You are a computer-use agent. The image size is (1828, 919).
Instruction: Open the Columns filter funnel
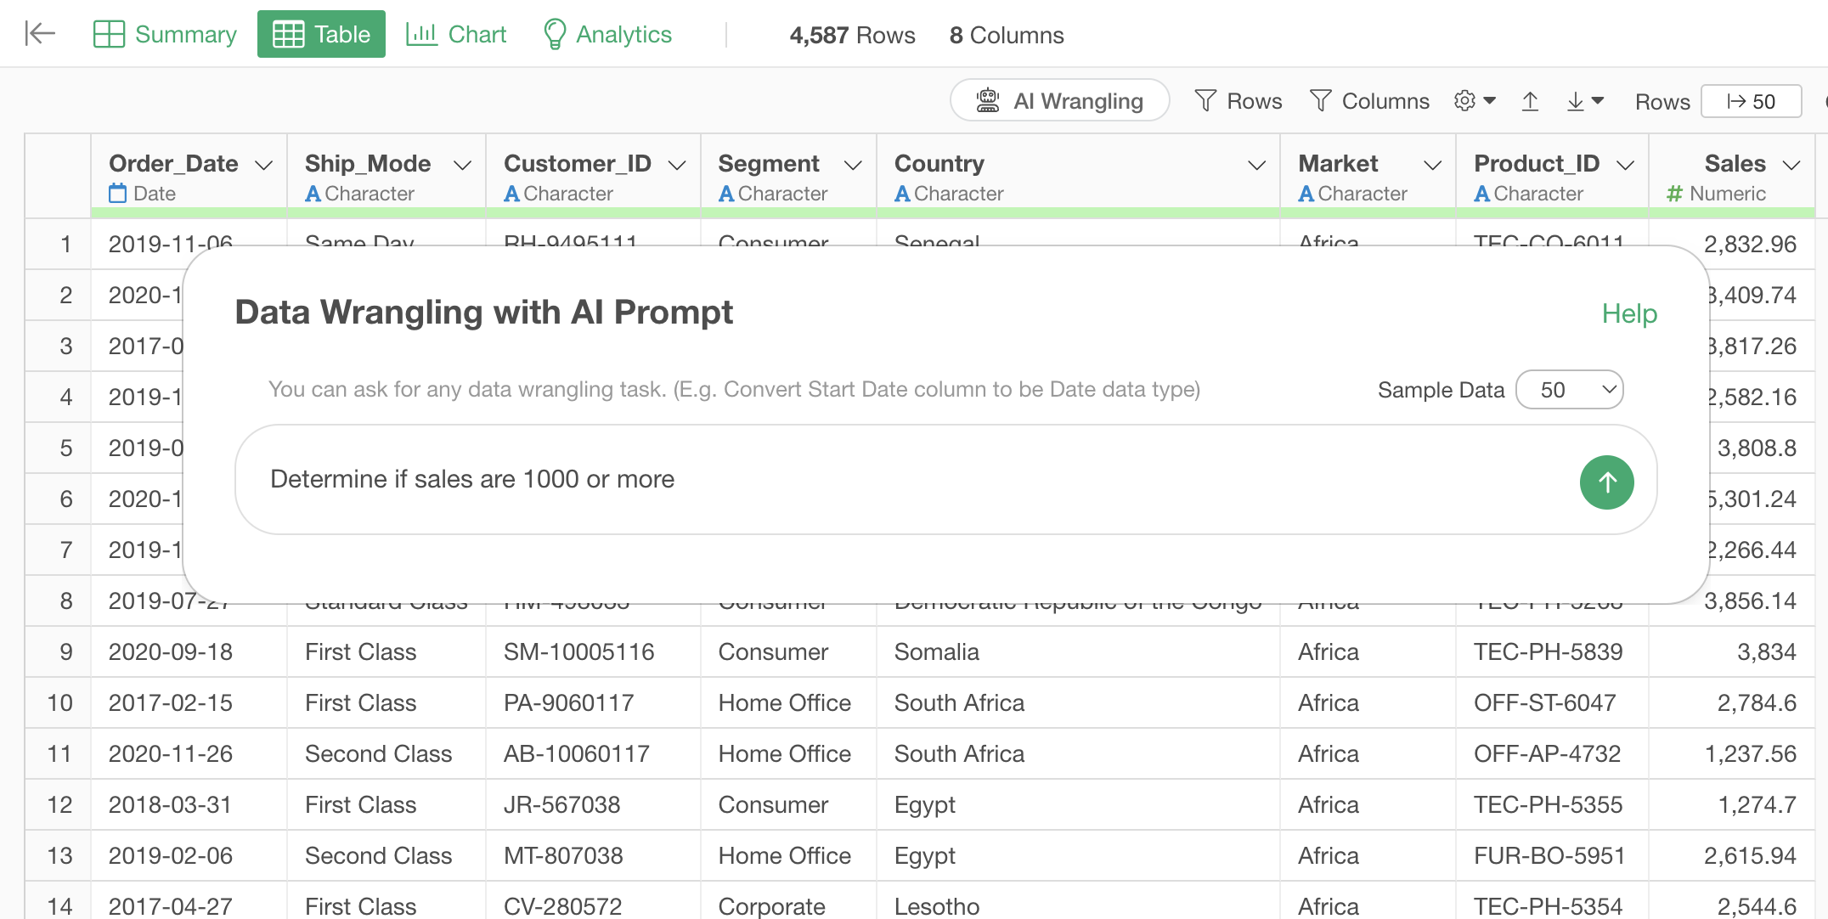(x=1369, y=101)
